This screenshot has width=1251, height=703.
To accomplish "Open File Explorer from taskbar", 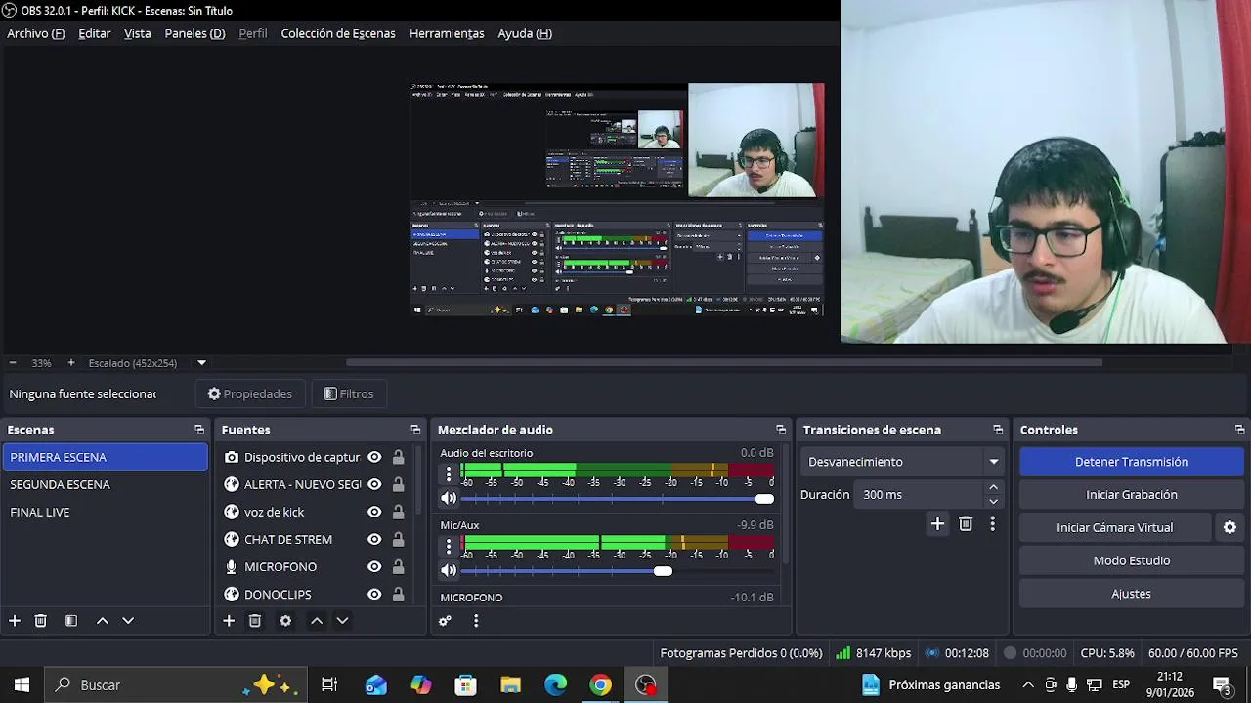I will [510, 685].
